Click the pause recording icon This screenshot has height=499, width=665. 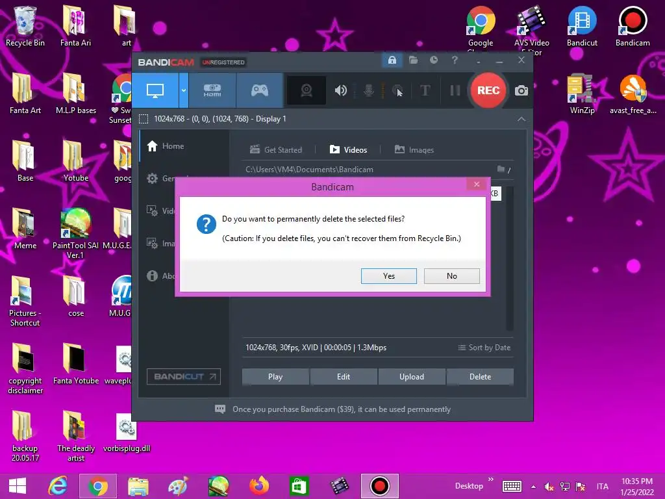pos(455,90)
